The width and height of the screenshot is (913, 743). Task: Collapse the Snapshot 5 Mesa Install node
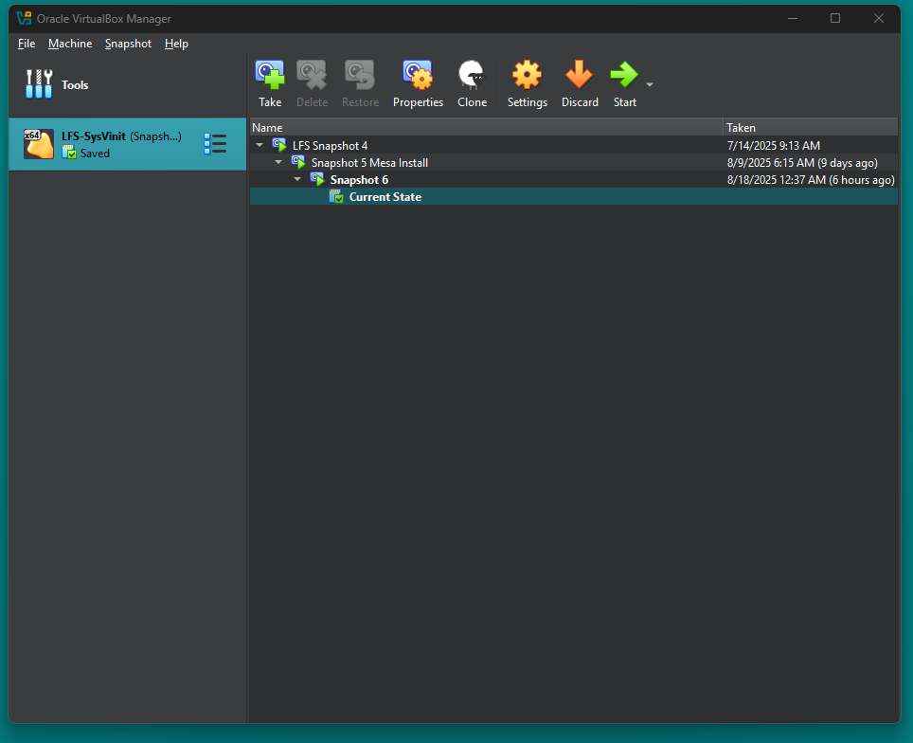278,163
